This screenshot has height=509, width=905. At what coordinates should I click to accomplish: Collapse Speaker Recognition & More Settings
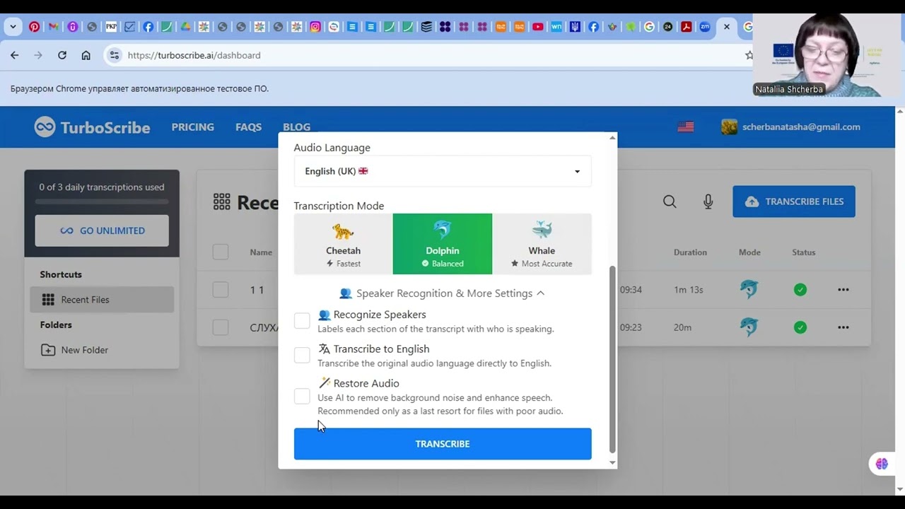tap(443, 293)
